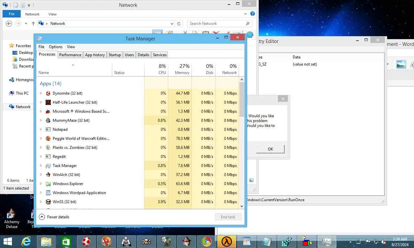Click the network icon in system tray
The image size is (414, 248).
(376, 242)
